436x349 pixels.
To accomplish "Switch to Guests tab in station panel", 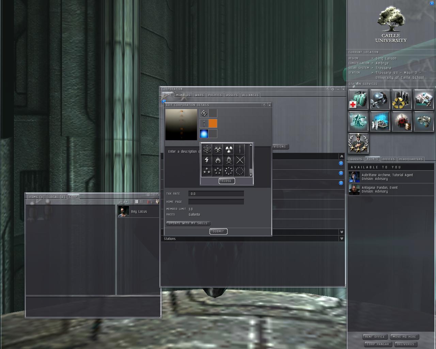I will tap(356, 159).
